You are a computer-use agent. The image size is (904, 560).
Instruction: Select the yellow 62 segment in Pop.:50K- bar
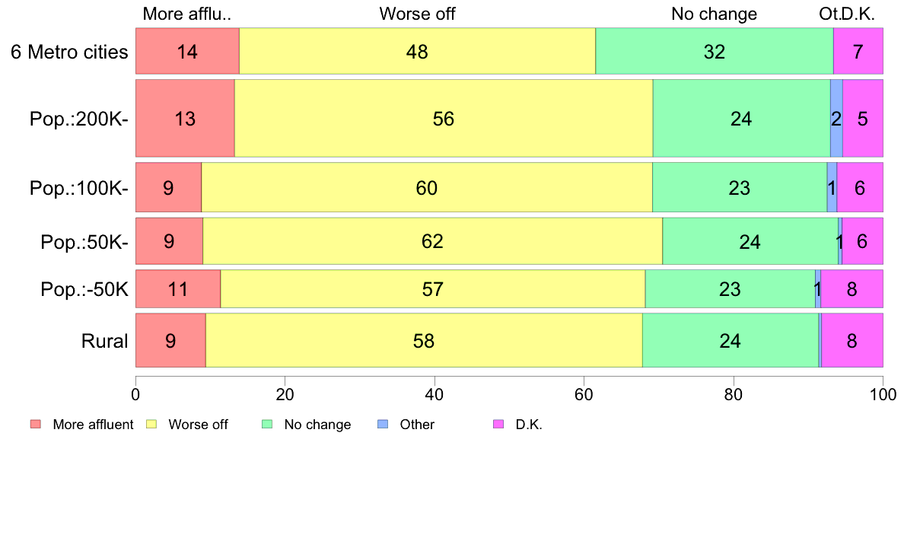pyautogui.click(x=432, y=242)
